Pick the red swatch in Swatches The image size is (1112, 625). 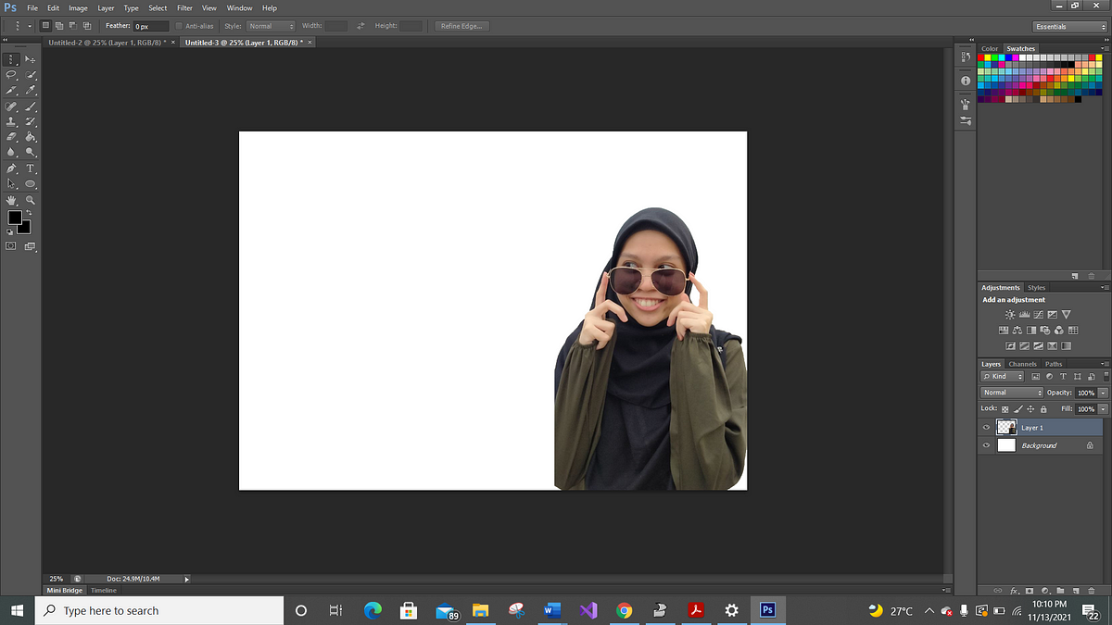click(x=983, y=57)
